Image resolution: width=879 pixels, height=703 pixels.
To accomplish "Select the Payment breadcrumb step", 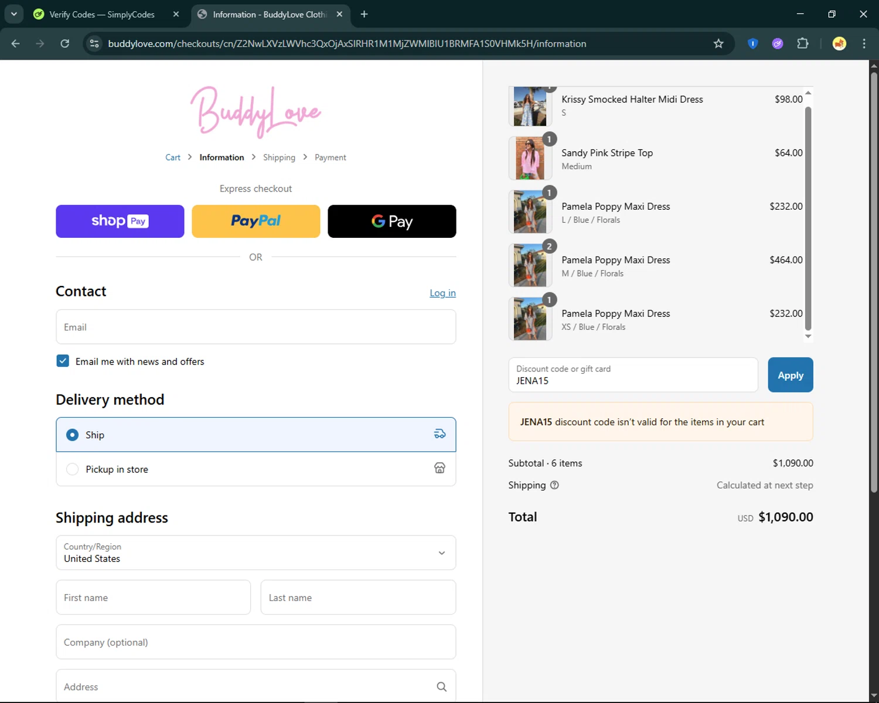I will coord(331,157).
